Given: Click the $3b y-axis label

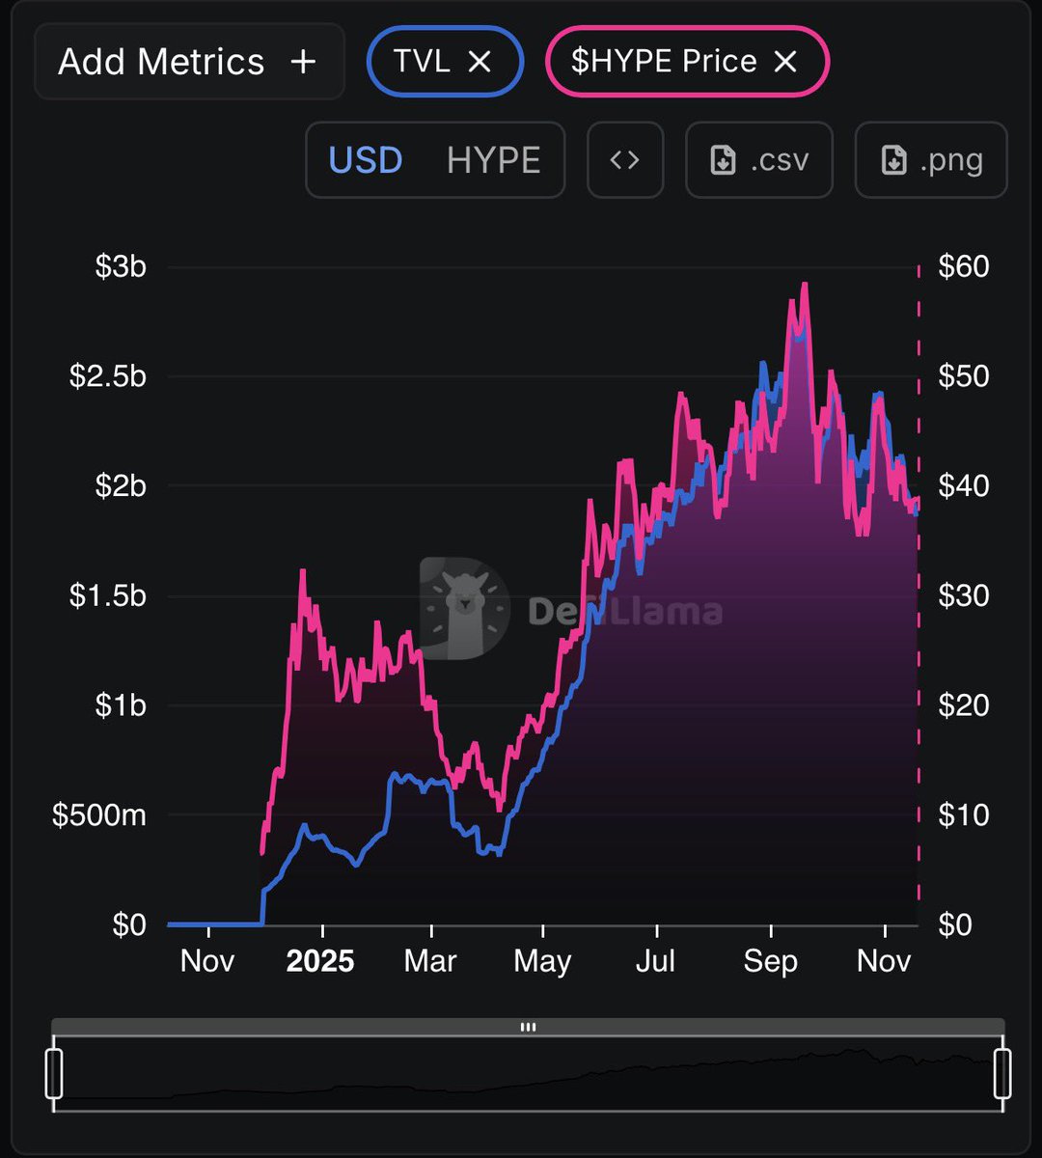Looking at the screenshot, I should (121, 266).
